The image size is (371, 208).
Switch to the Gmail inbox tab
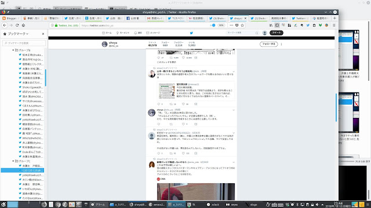(x=155, y=18)
